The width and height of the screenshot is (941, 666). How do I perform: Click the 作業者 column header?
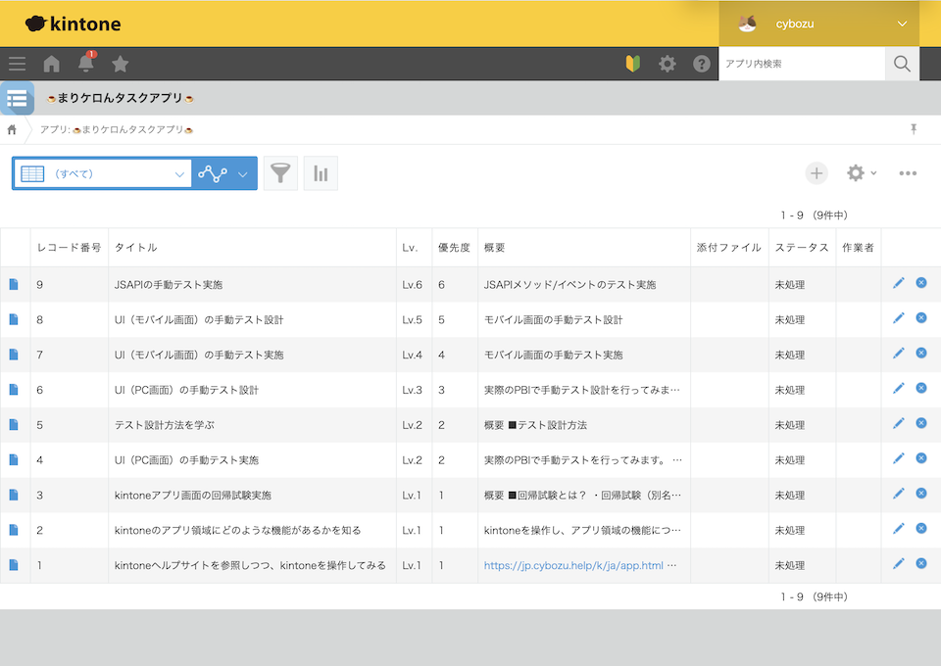click(x=859, y=248)
